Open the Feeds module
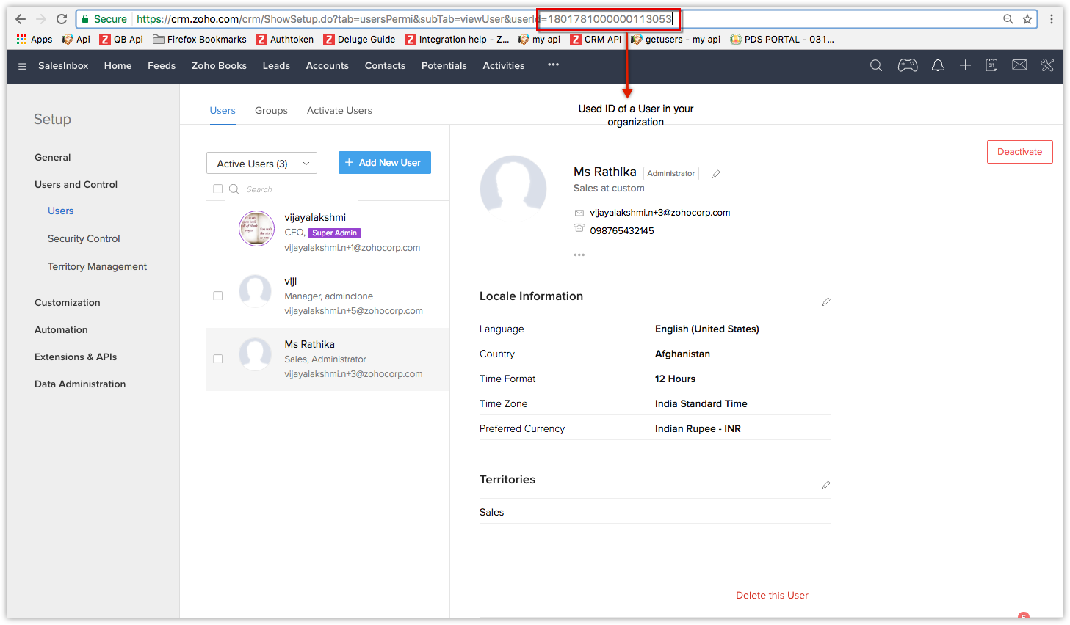Viewport: 1070px width, 625px height. (x=162, y=65)
